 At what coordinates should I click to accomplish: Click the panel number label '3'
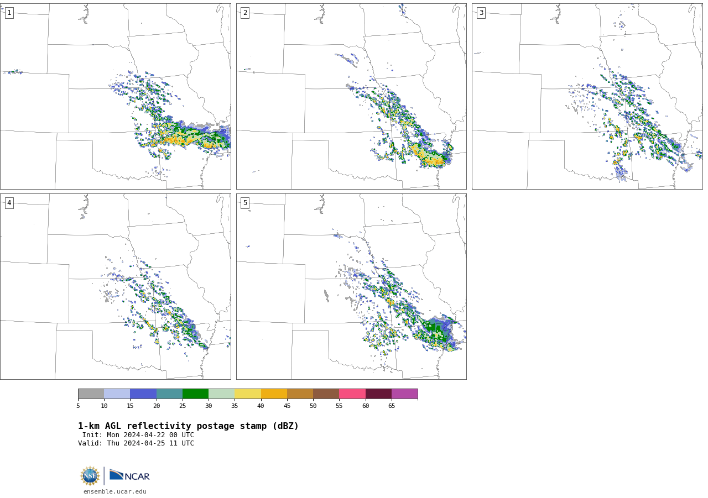click(x=481, y=13)
